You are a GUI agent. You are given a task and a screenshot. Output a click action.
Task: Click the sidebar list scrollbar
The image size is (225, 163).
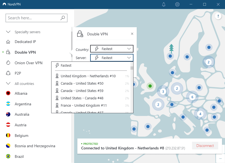click(x=72, y=44)
